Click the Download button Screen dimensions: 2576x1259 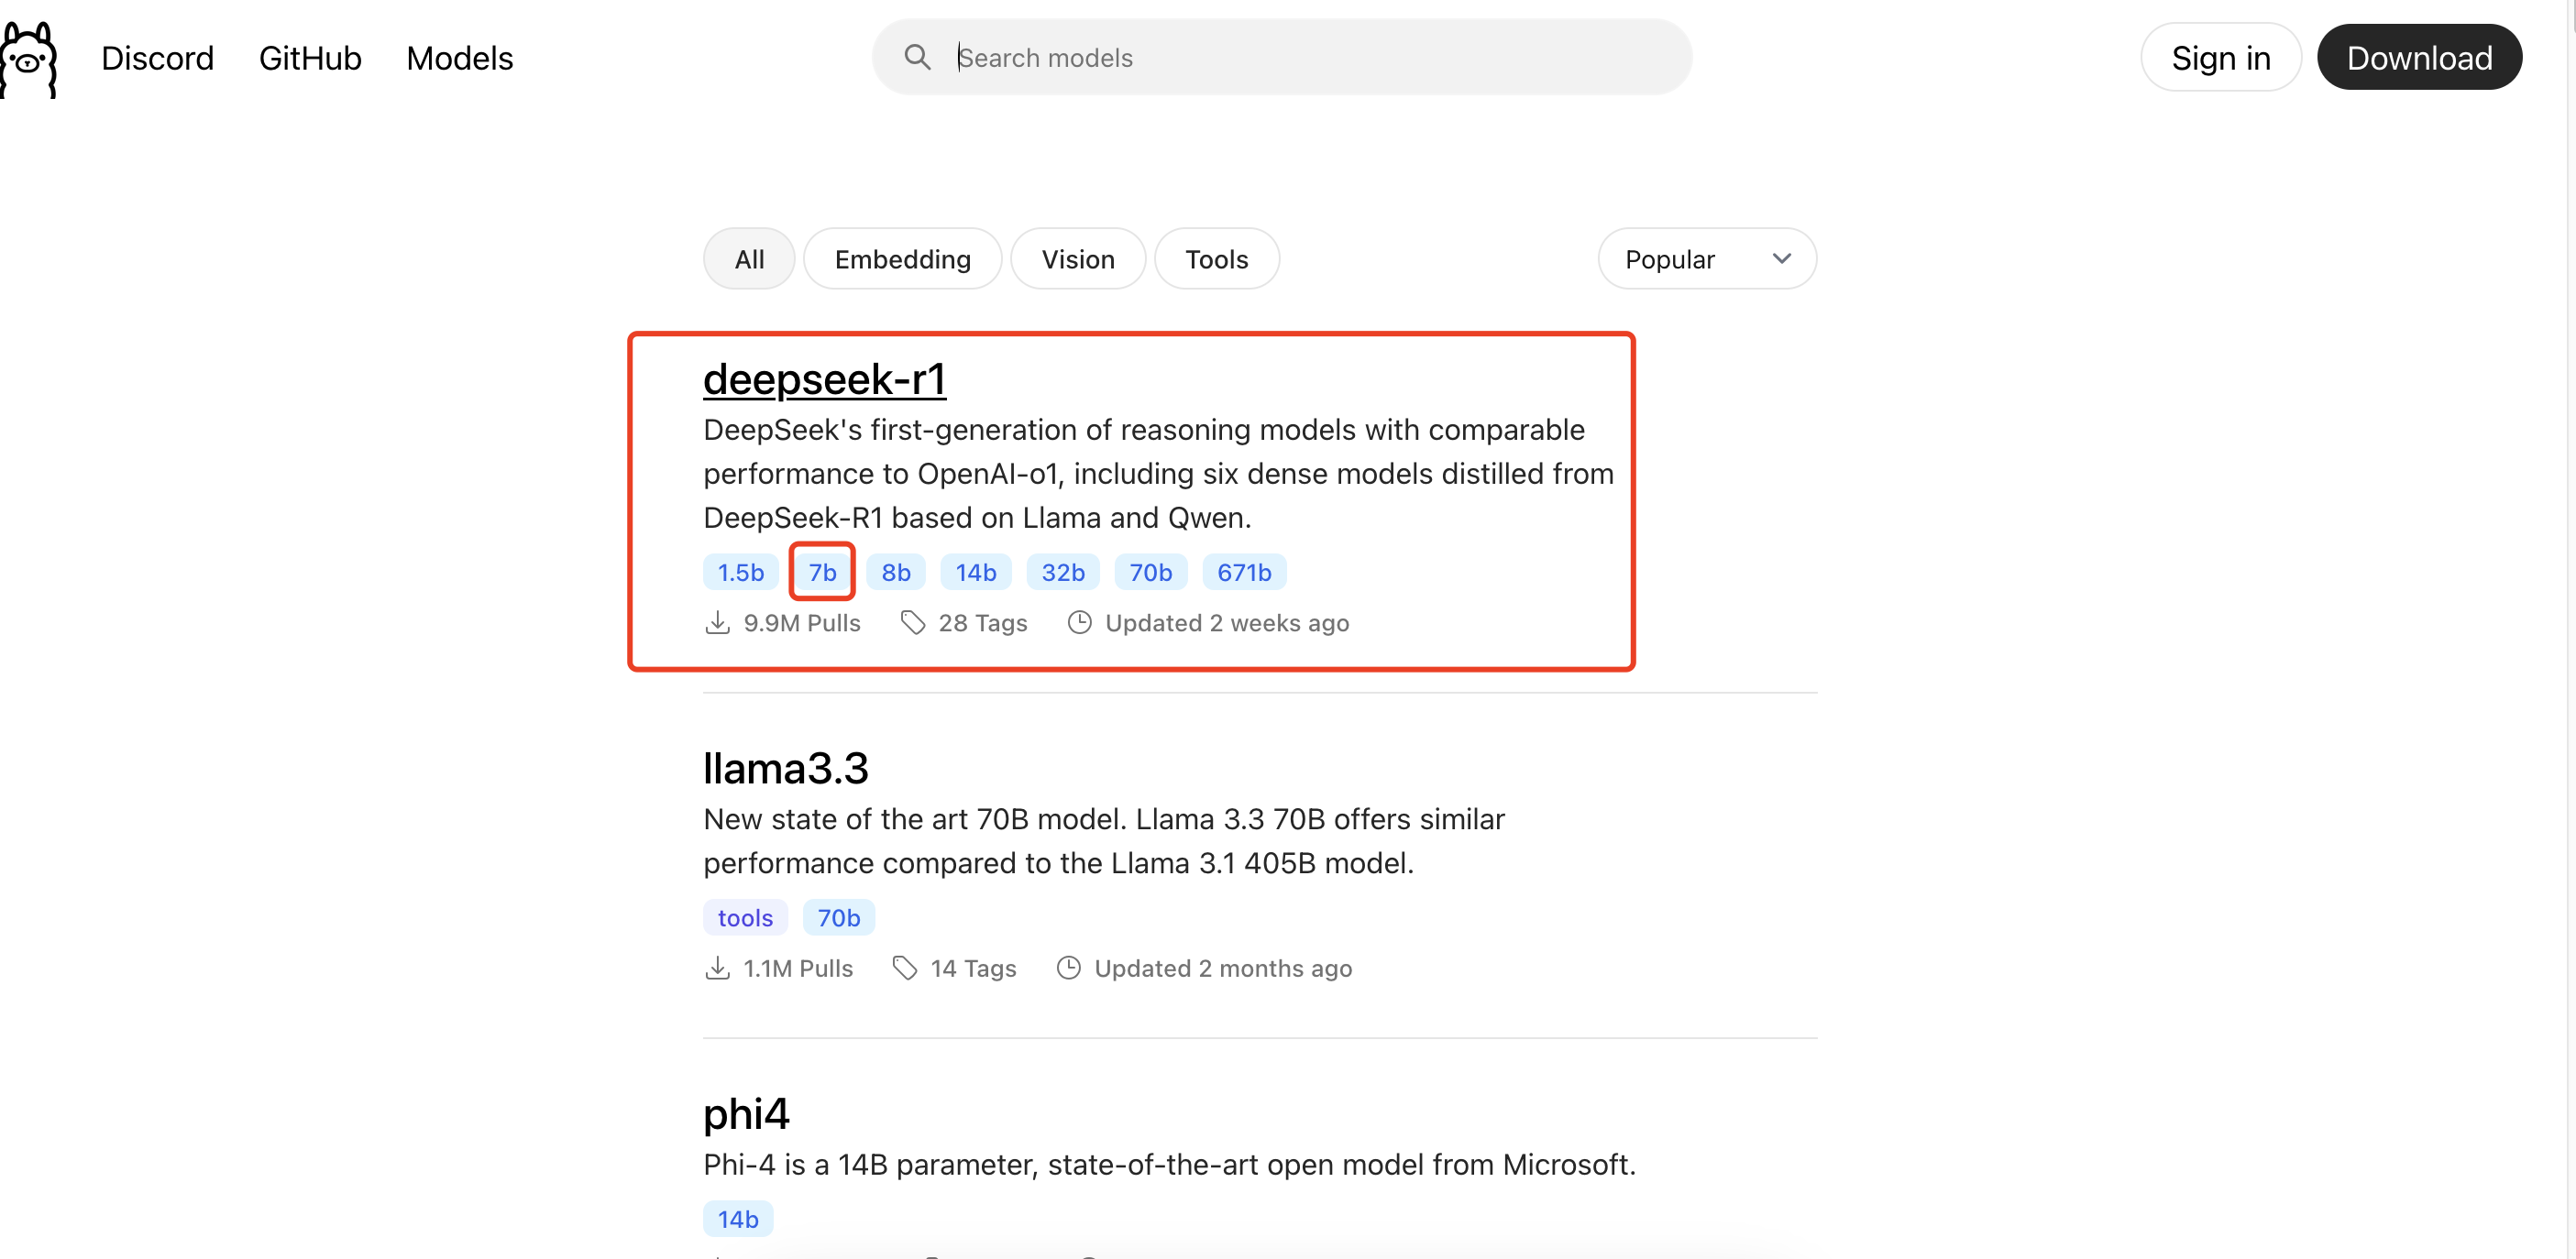click(2419, 58)
